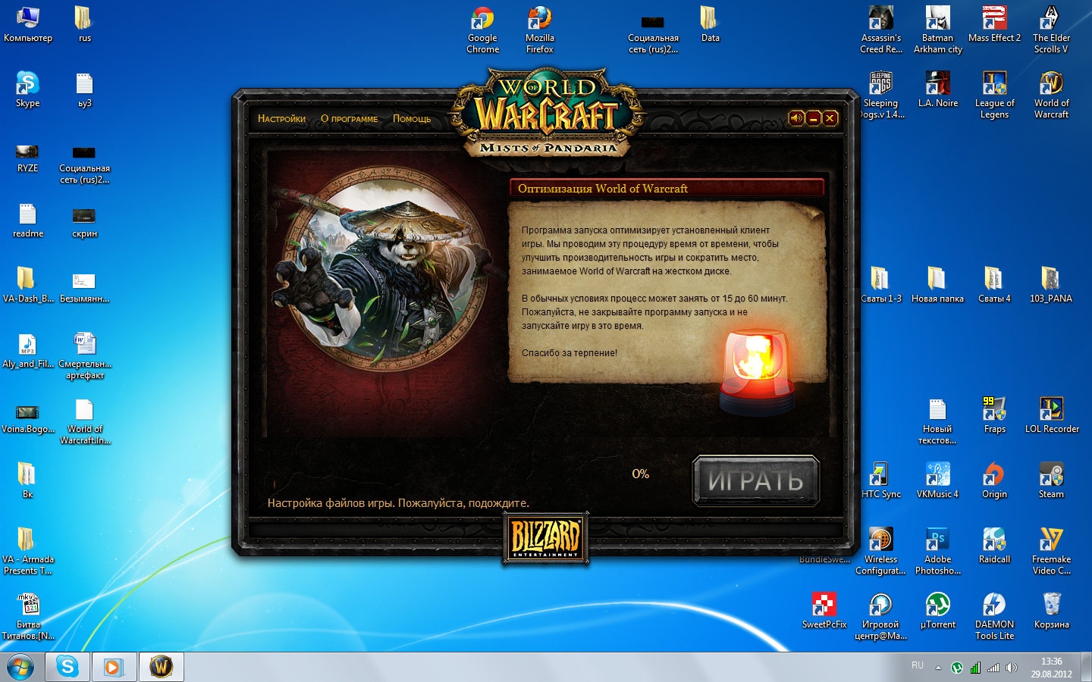1092x682 pixels.
Task: Open the media player taskbar button
Action: point(114,667)
